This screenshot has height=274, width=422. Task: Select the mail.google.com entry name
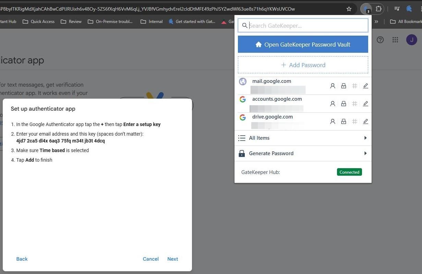[272, 81]
